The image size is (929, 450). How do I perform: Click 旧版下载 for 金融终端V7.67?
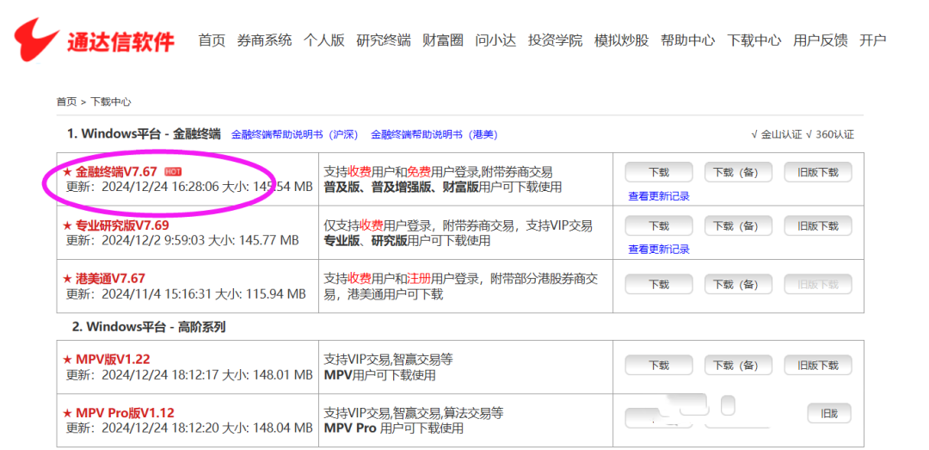tap(817, 172)
